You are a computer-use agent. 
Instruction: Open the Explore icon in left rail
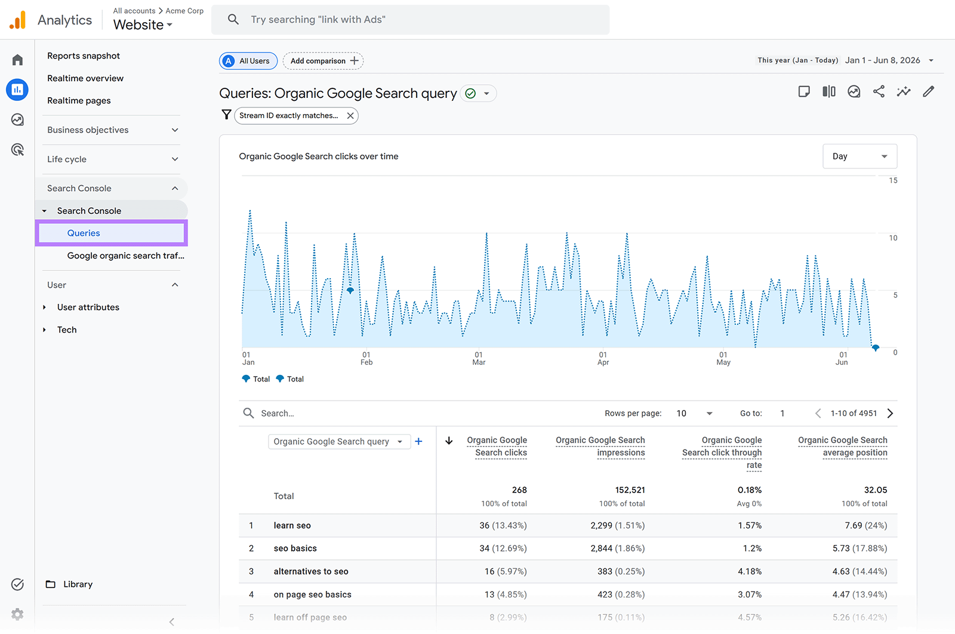[x=17, y=120]
